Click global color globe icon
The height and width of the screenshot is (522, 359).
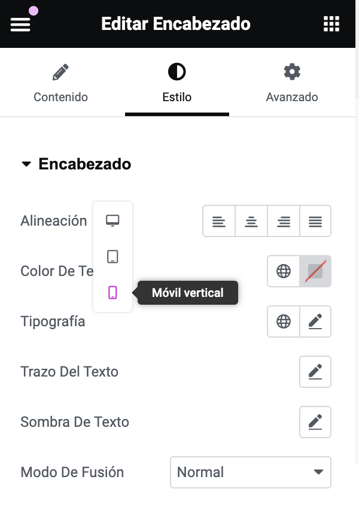pyautogui.click(x=283, y=271)
